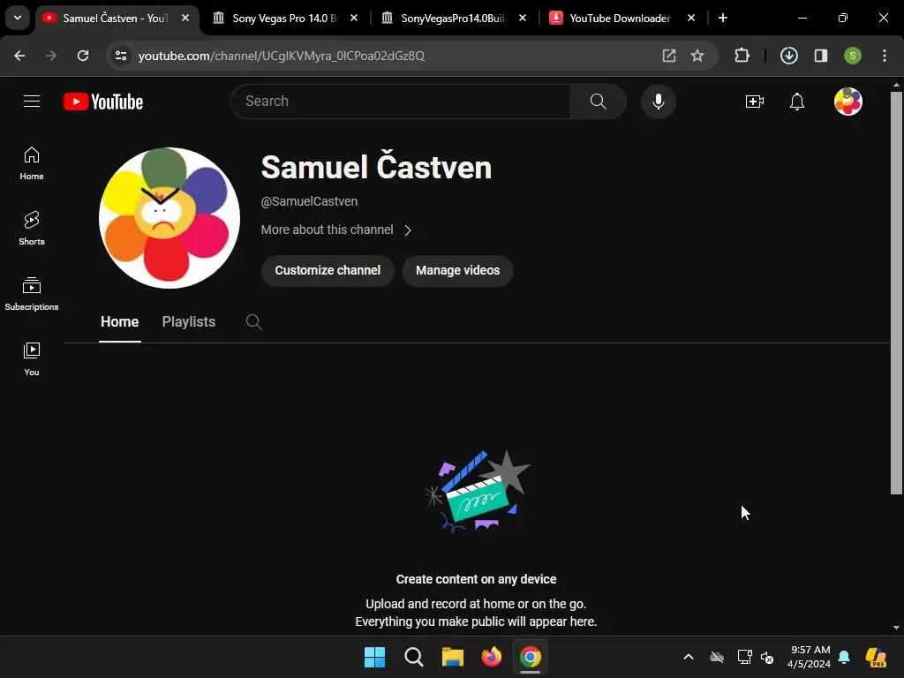
Task: Go to Home in the sidebar
Action: coord(32,163)
